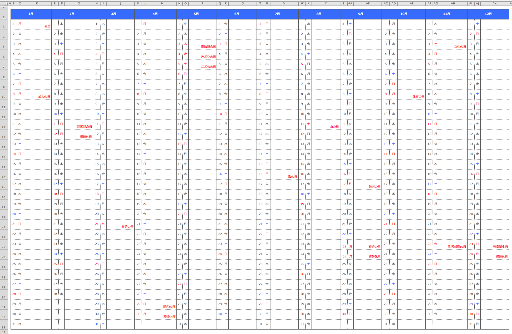Select the 11月 month header cell
Screen dimensions: 512x334
[x=446, y=14]
